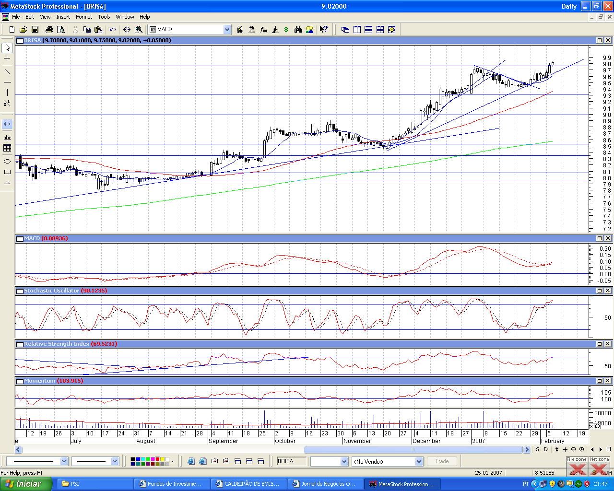Undo the last action with the Undo arrow
This screenshot has width=614, height=491.
coord(113,30)
